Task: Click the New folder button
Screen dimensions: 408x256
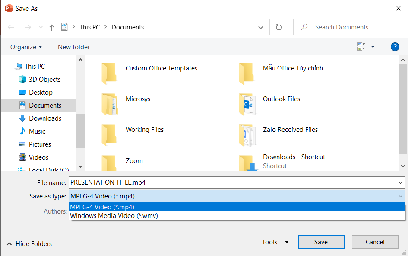Action: pyautogui.click(x=74, y=47)
